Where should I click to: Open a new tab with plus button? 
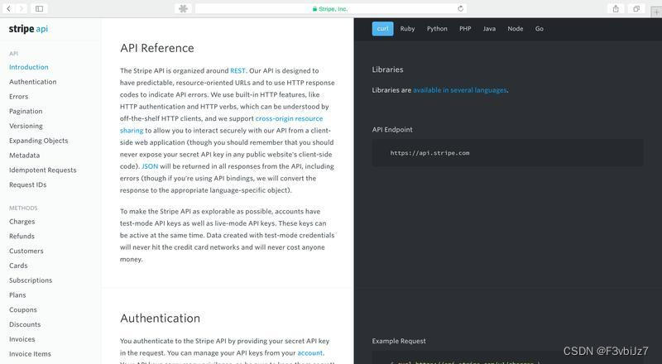coord(656,12)
